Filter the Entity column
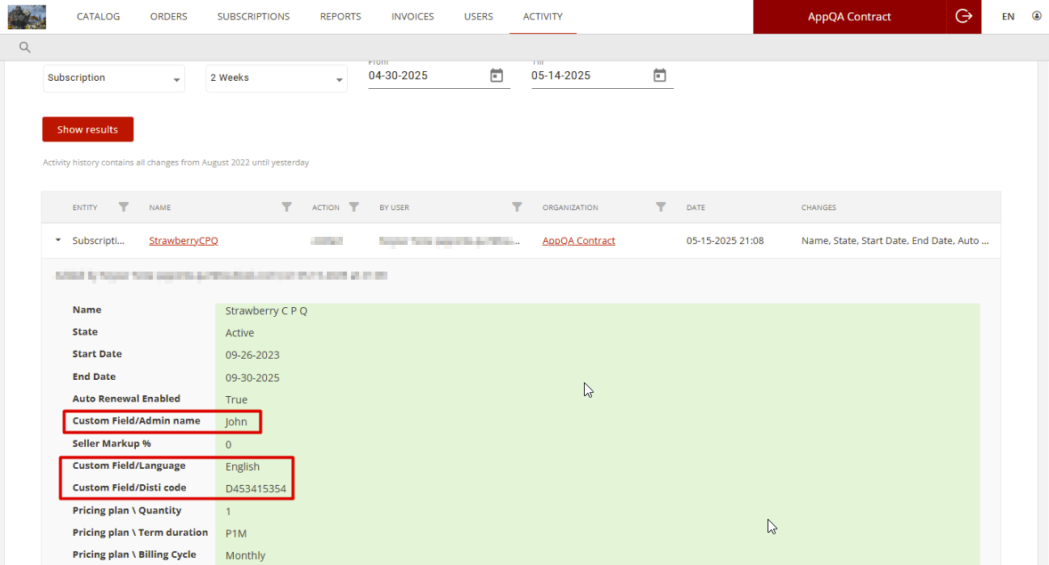 124,207
